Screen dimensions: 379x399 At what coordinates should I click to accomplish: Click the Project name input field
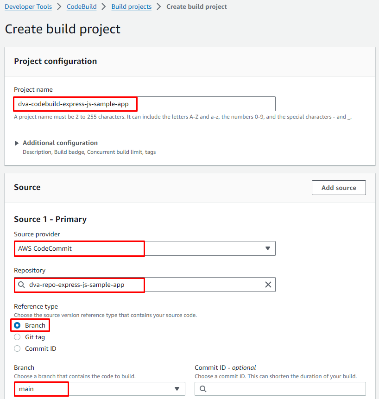[x=144, y=104]
